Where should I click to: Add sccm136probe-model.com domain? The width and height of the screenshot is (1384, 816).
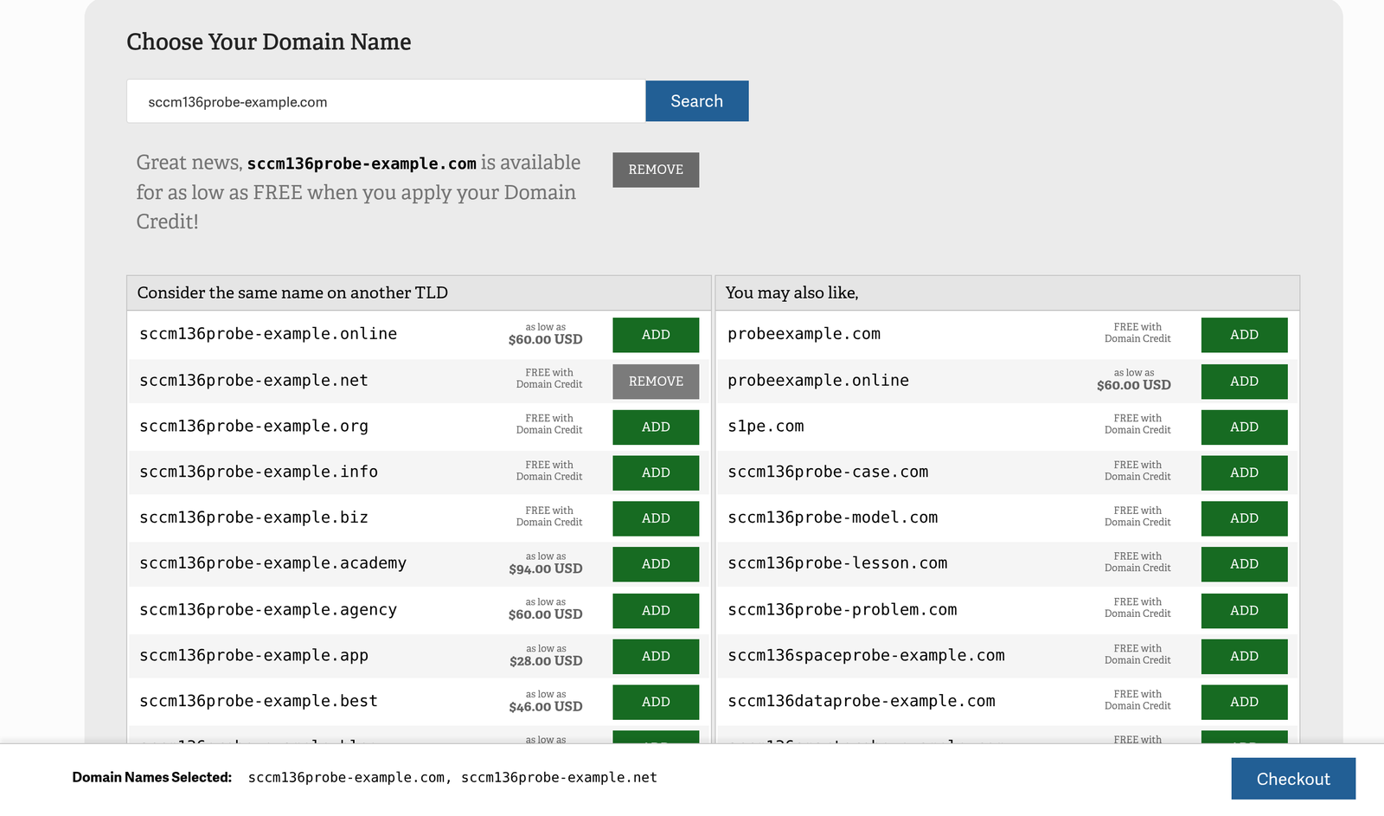[1244, 518]
